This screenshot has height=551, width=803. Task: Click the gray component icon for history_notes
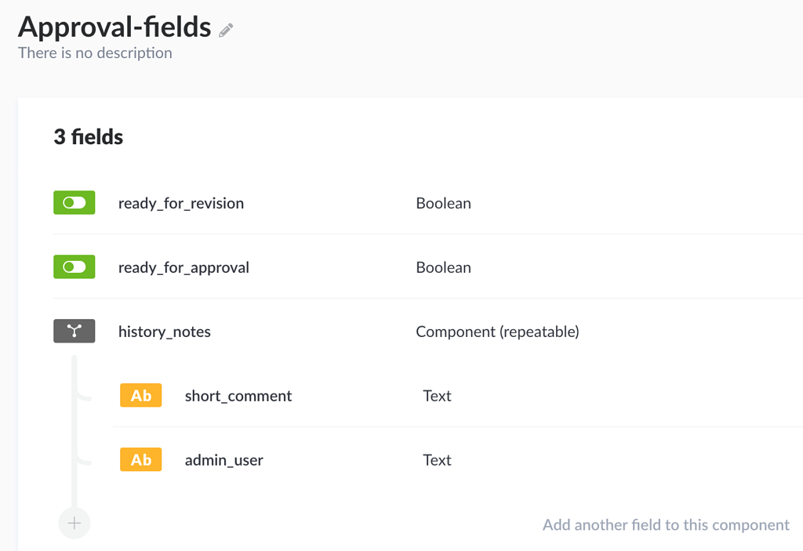74,331
